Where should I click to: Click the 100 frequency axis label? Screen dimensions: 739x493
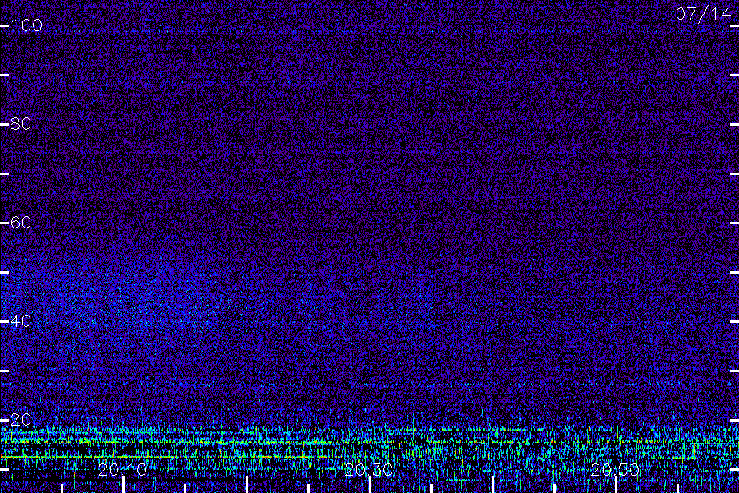(x=27, y=25)
